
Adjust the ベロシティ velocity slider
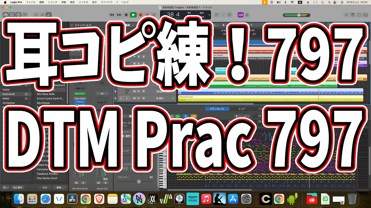click(x=139, y=181)
